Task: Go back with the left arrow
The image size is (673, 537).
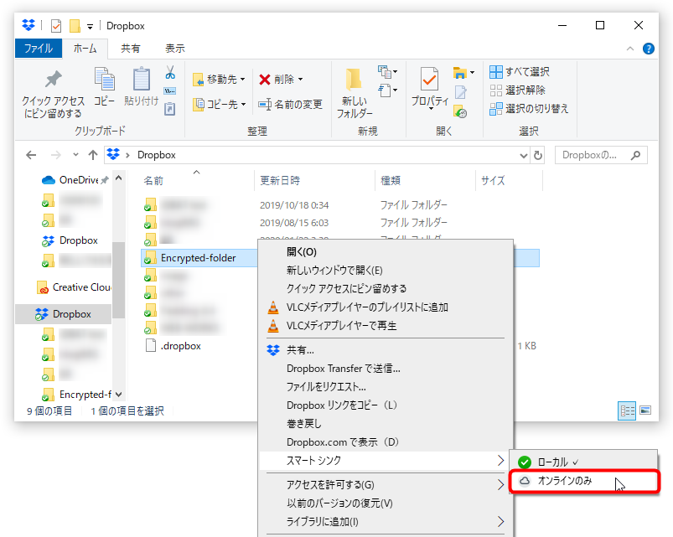Action: click(x=31, y=155)
